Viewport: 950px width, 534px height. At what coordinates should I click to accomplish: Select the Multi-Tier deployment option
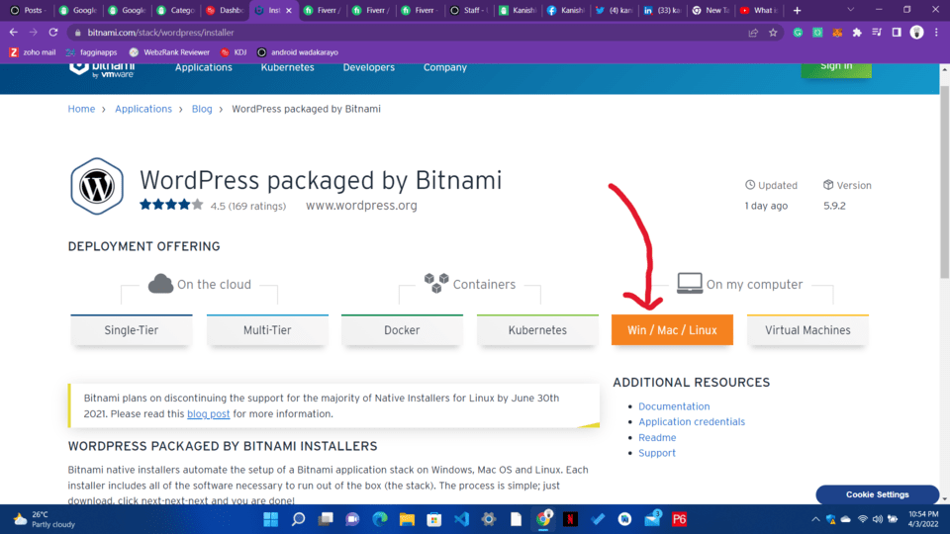tap(267, 330)
